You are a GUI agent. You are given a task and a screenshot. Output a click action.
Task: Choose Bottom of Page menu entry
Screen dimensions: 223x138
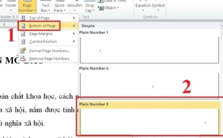point(49,26)
